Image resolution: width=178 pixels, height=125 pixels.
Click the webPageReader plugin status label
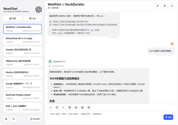(58, 66)
